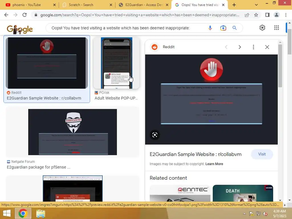Show next image in preview panel
The height and width of the screenshot is (219, 292).
240,47
